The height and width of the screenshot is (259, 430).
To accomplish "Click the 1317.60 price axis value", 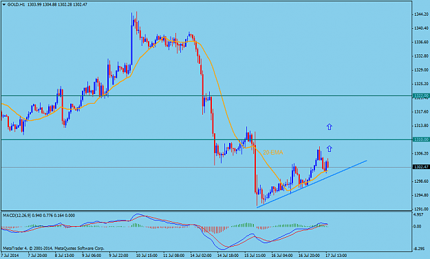I will [422, 112].
